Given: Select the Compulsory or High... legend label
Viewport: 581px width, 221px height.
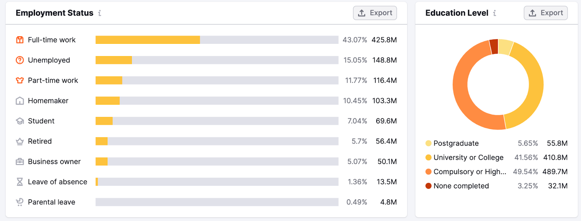Looking at the screenshot, I should (470, 172).
